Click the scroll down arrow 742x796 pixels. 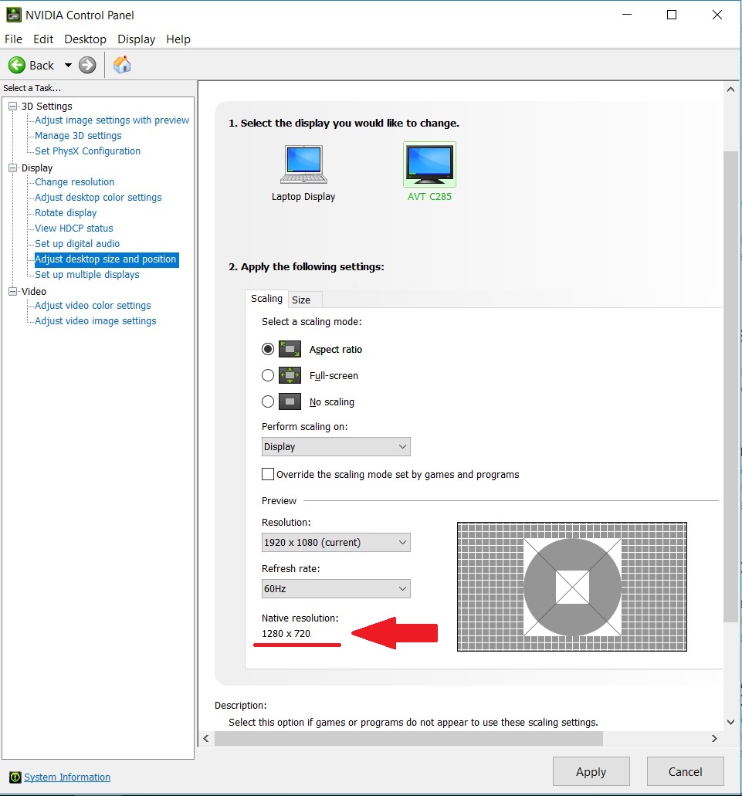(731, 722)
